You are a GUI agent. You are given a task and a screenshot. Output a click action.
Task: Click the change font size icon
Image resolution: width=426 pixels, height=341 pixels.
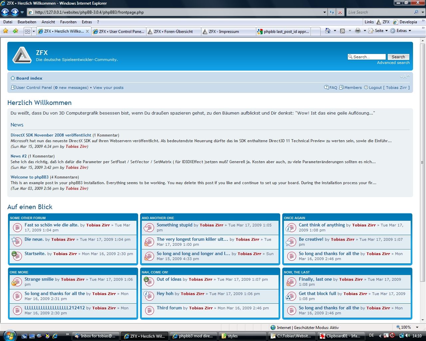point(405,77)
